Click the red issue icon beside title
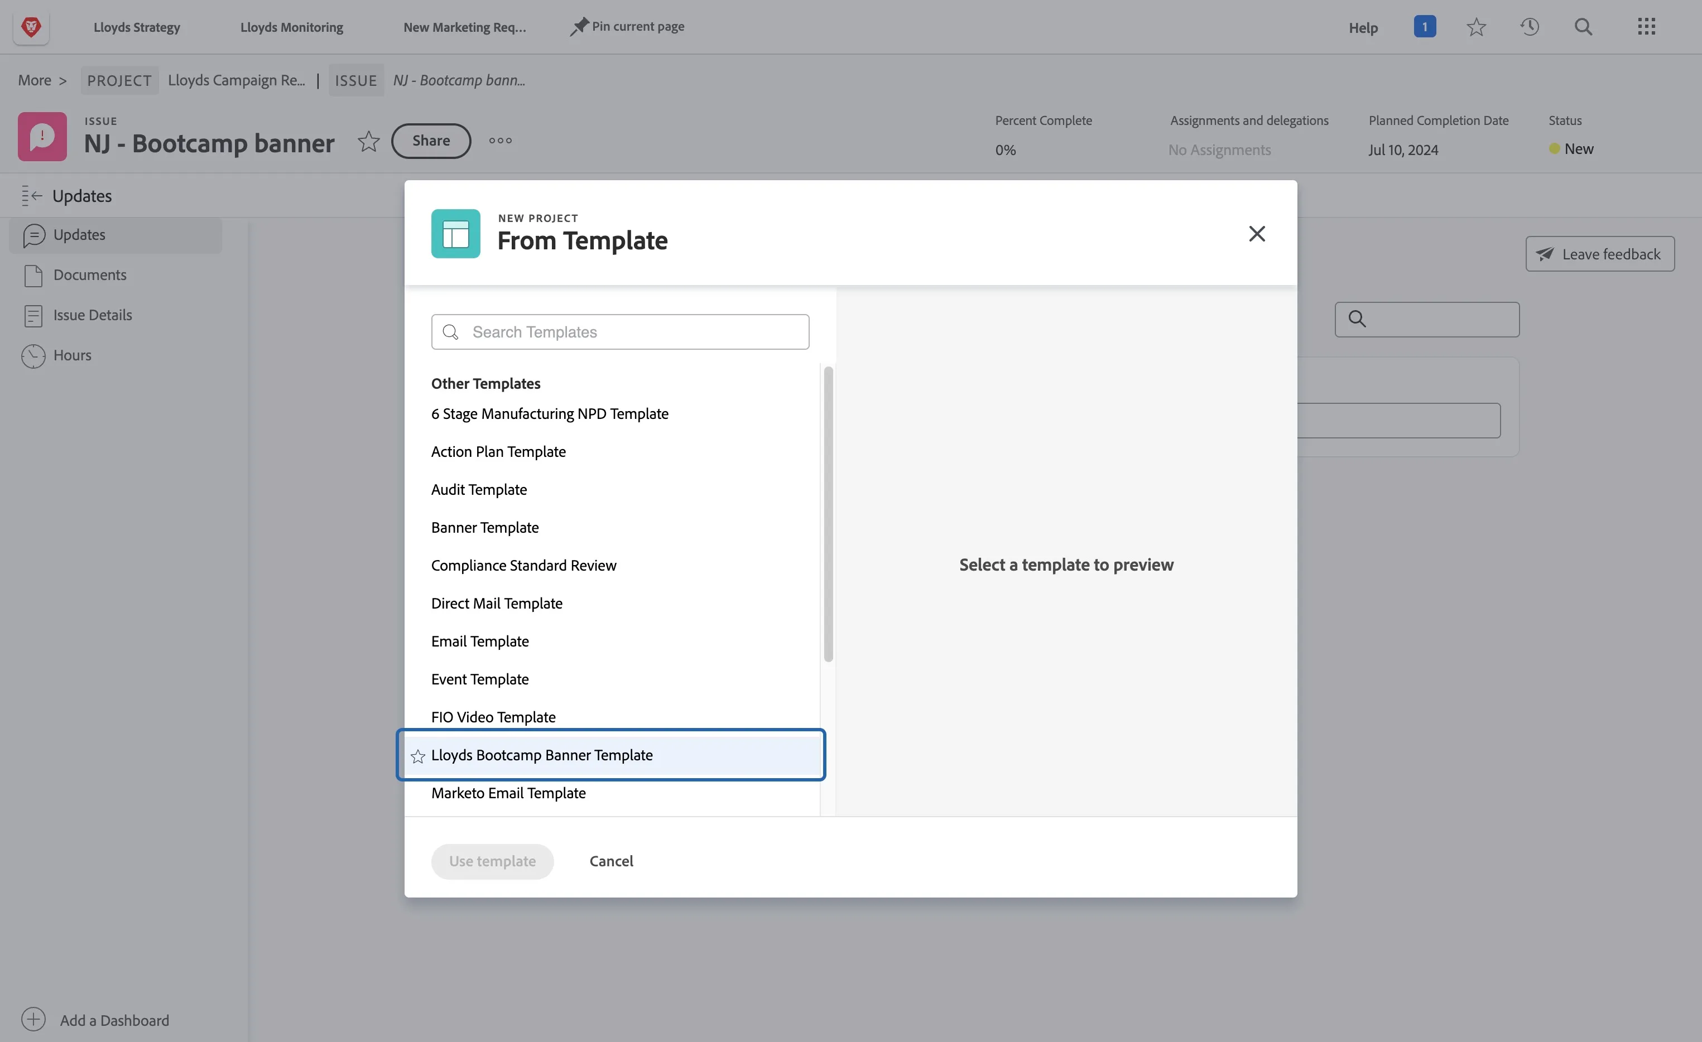 (x=42, y=137)
